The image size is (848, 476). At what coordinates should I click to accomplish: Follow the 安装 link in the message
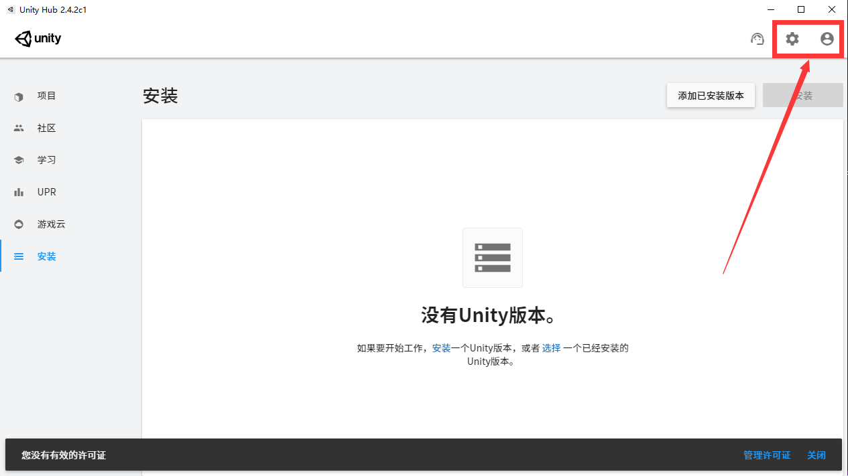[x=441, y=348]
